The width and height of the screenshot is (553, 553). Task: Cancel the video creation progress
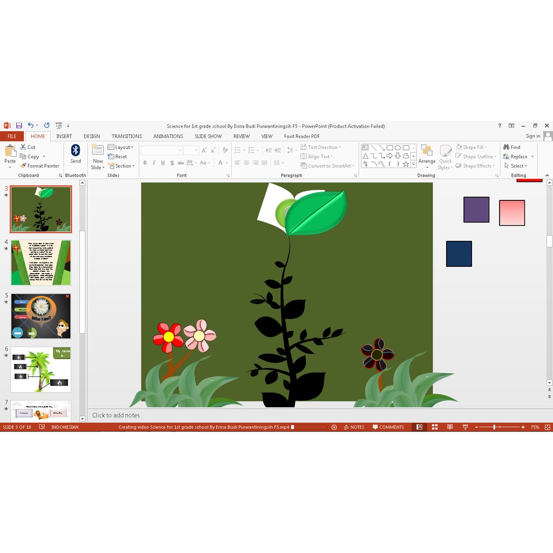[x=334, y=427]
